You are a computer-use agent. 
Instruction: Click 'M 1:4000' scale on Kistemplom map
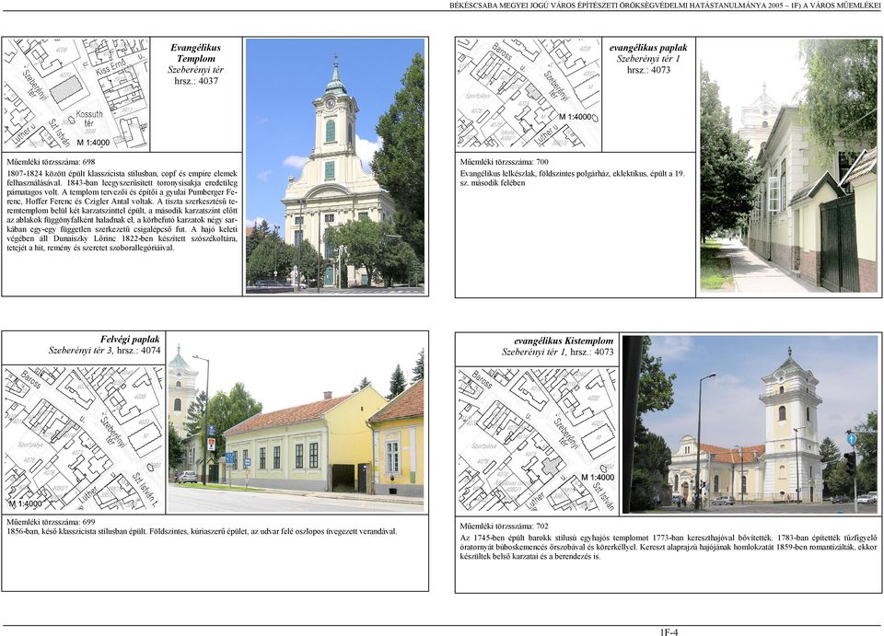point(598,477)
